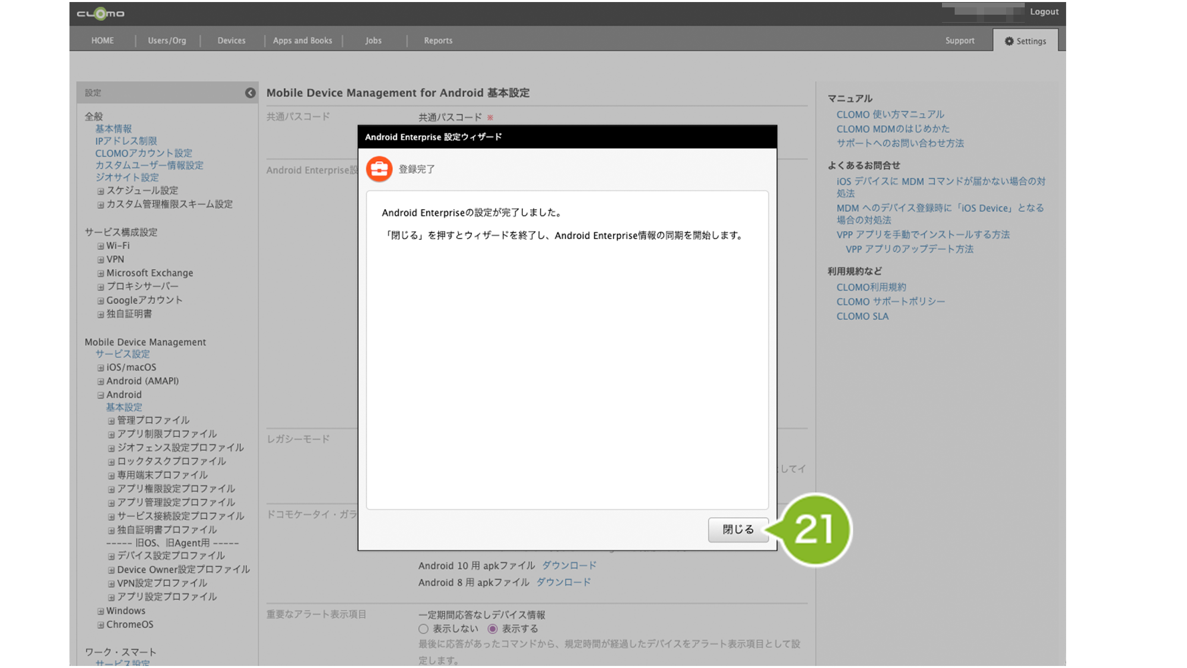Open CLOMO MDMのはじめかた

coord(893,129)
